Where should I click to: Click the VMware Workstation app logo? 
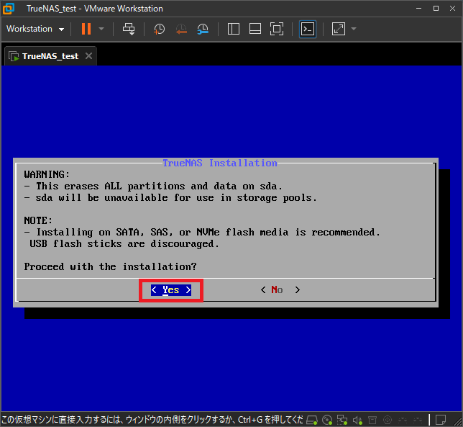click(9, 8)
